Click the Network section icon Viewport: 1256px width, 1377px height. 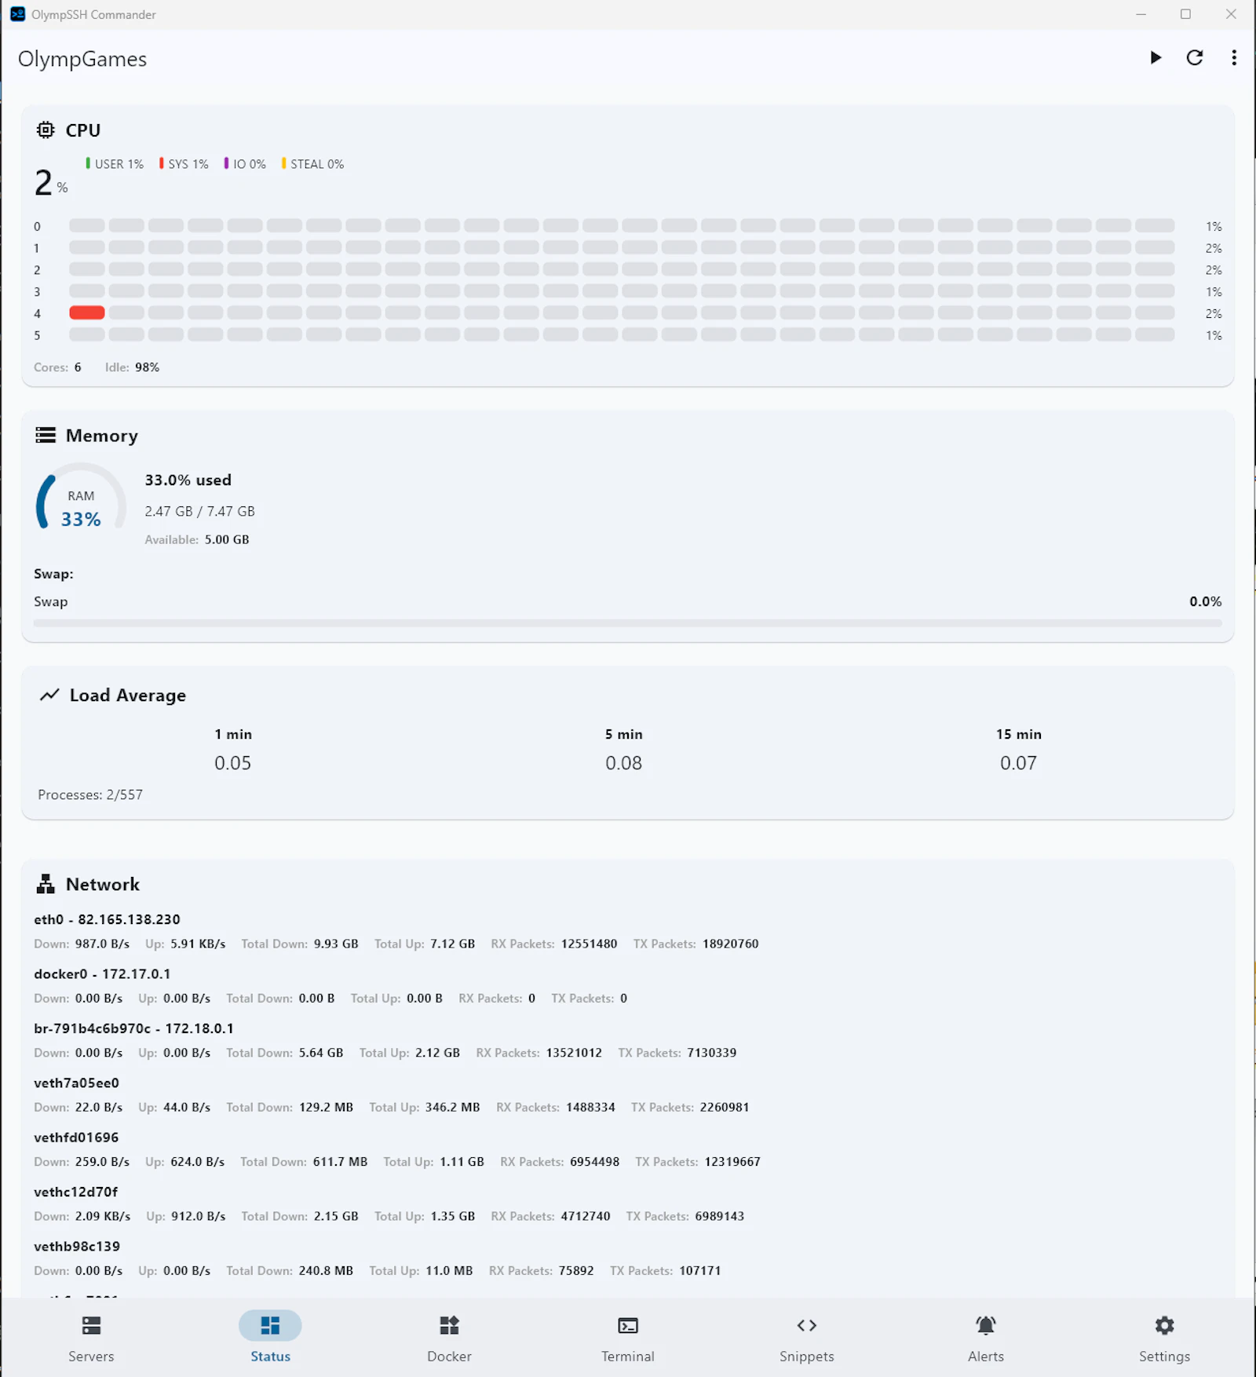point(46,884)
